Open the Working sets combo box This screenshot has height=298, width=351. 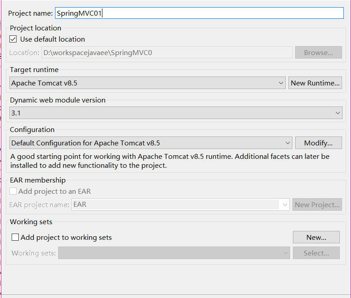tap(174, 253)
